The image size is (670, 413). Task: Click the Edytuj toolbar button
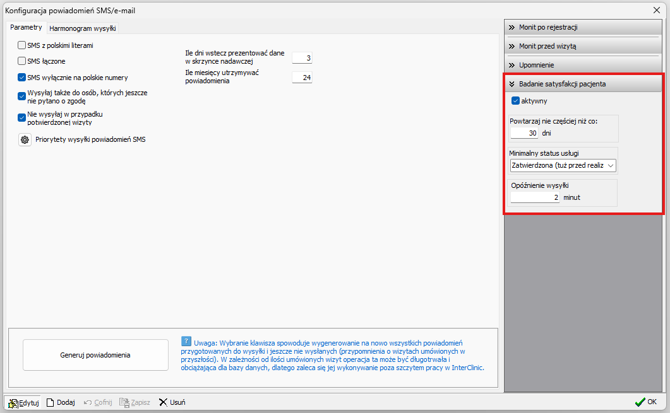(x=23, y=402)
